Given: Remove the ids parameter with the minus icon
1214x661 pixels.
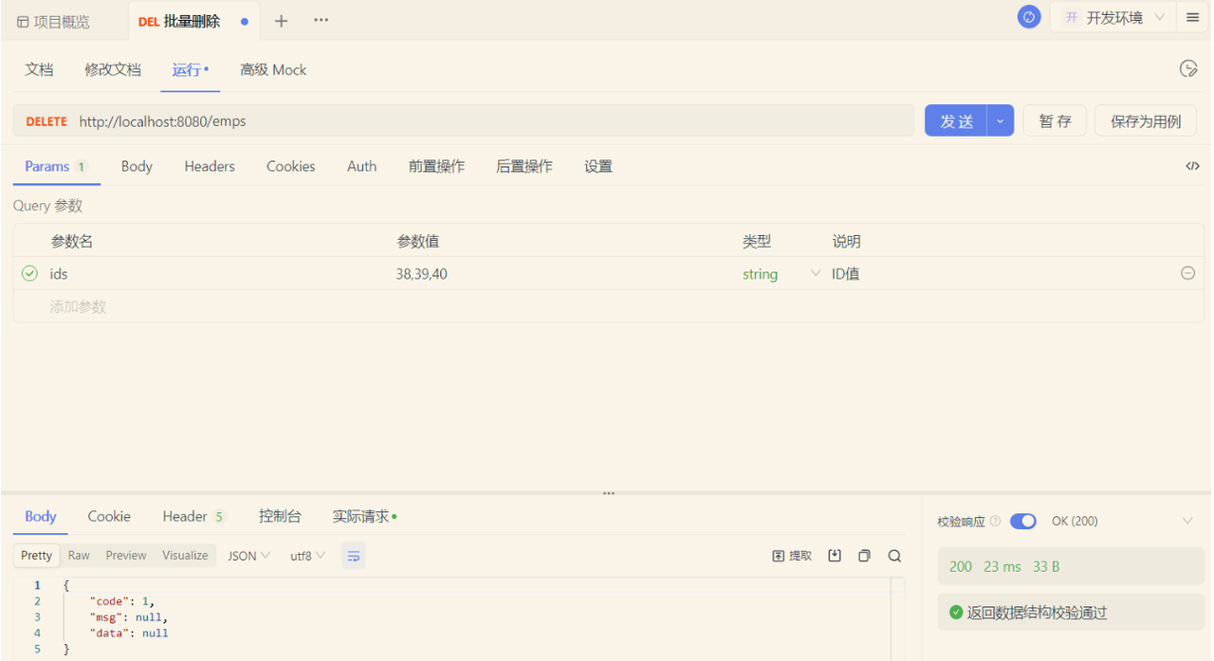Looking at the screenshot, I should coord(1187,272).
